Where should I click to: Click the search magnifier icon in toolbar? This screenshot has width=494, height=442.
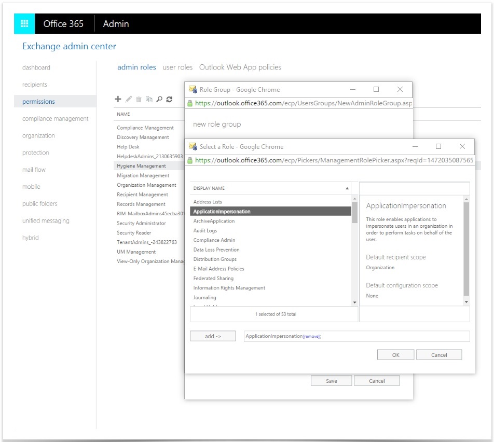[x=159, y=99]
